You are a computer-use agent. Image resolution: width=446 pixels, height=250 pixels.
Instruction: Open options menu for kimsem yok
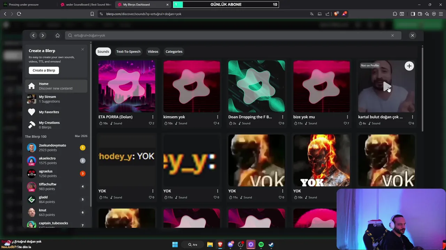217,117
